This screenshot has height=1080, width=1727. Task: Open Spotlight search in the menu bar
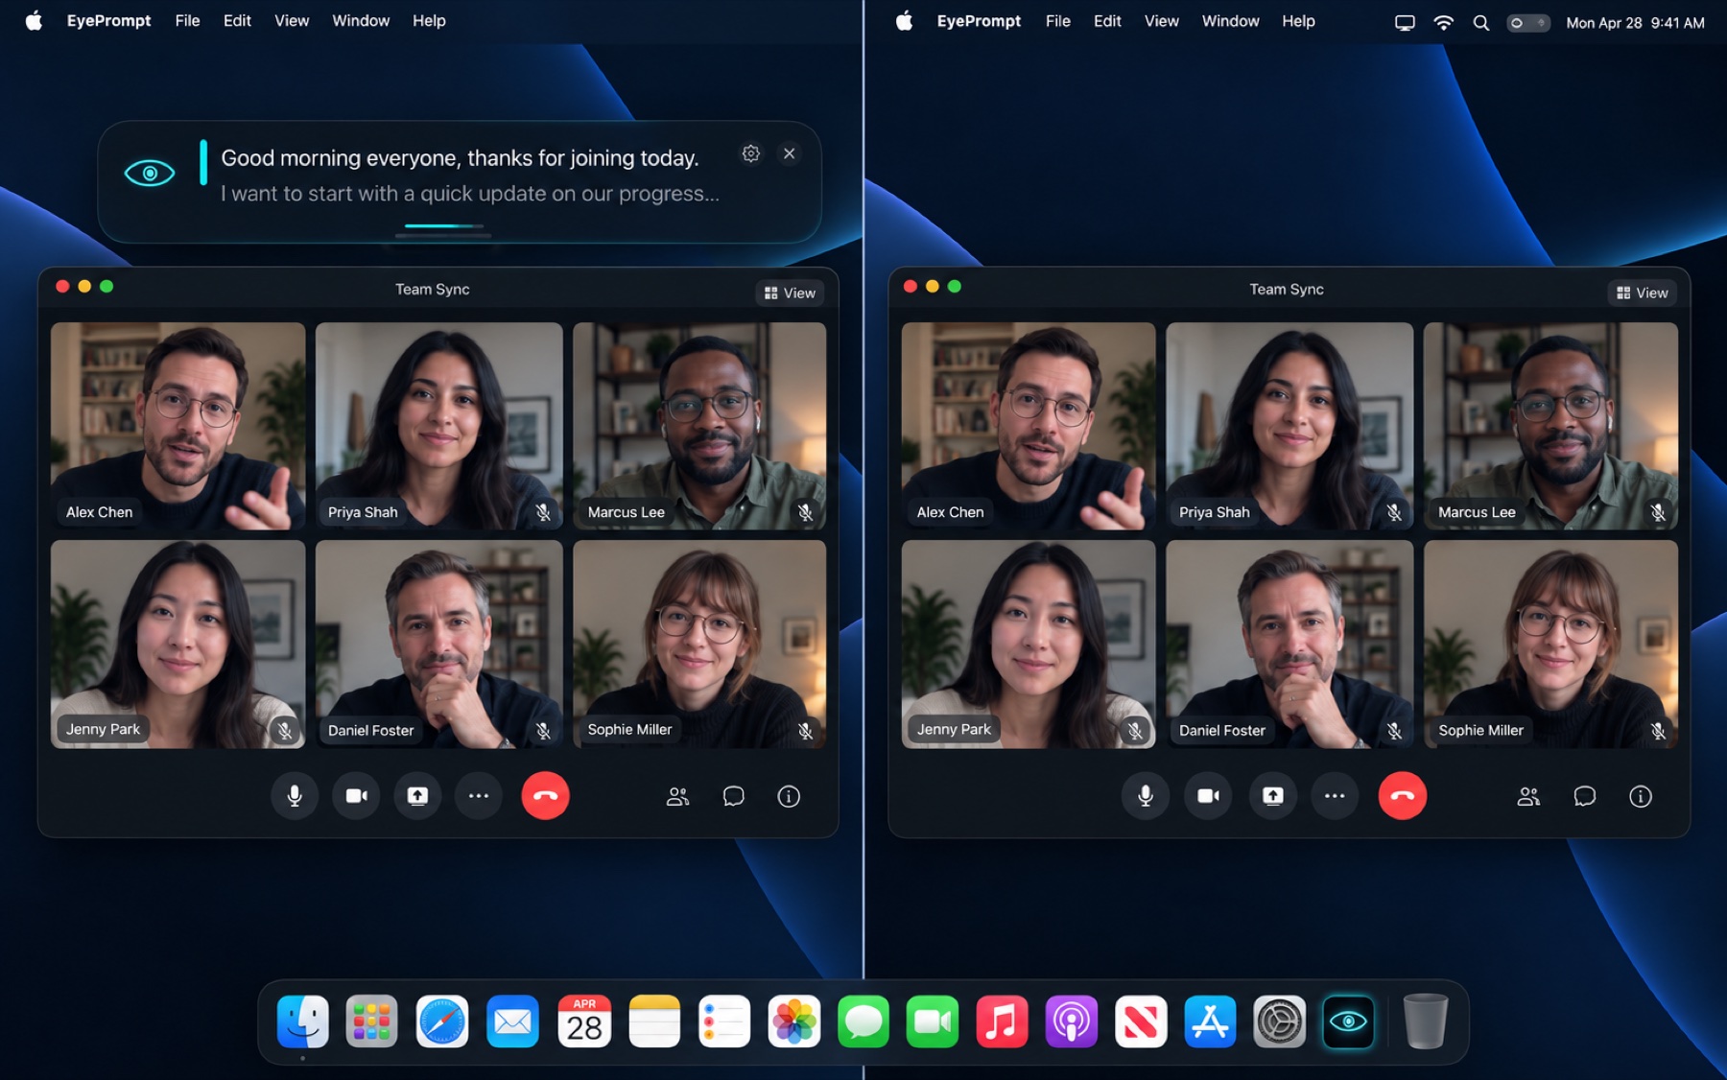tap(1480, 23)
